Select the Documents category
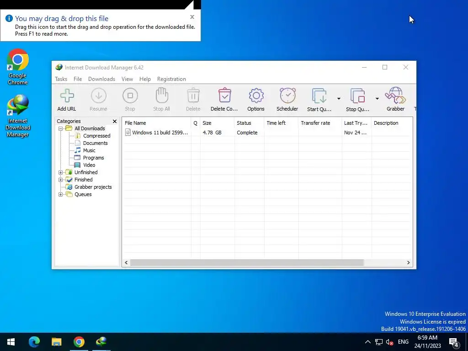The height and width of the screenshot is (351, 468). (95, 143)
